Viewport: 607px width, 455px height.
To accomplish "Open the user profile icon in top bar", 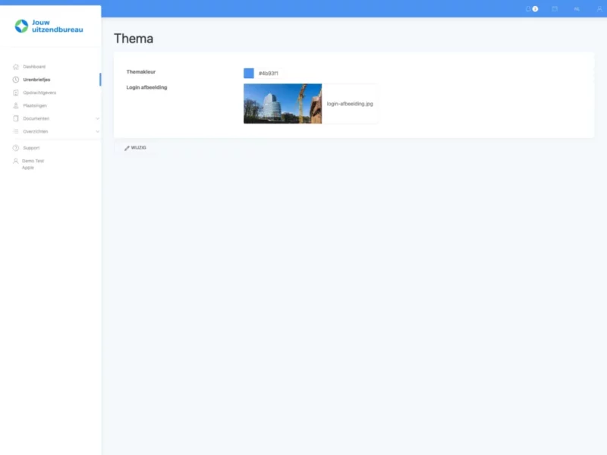I will 599,8.
